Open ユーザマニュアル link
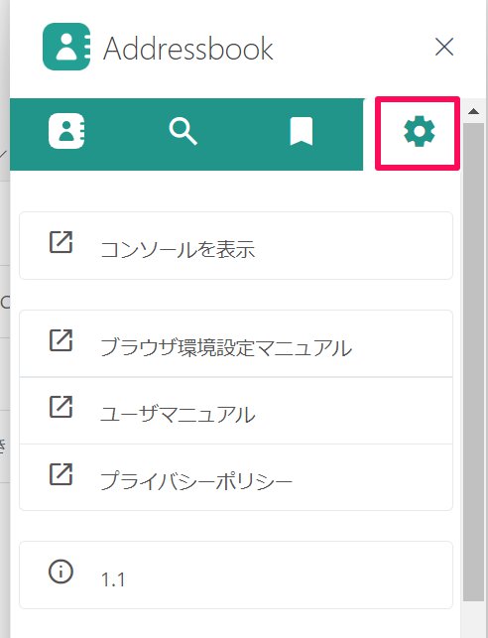Image resolution: width=488 pixels, height=638 pixels. click(x=236, y=411)
